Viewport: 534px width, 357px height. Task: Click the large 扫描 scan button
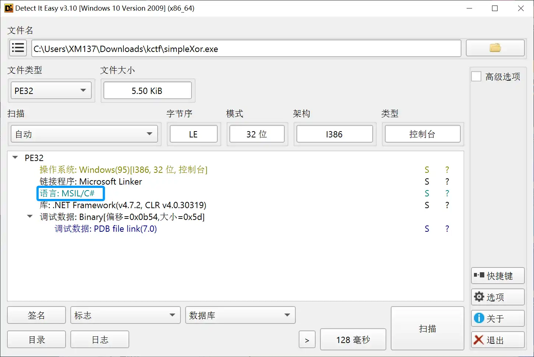pos(427,328)
